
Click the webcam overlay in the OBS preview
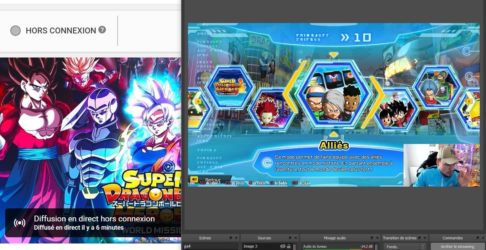point(441,165)
